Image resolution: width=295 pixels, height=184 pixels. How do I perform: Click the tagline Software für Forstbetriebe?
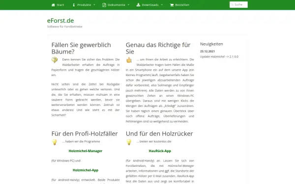coord(65,26)
